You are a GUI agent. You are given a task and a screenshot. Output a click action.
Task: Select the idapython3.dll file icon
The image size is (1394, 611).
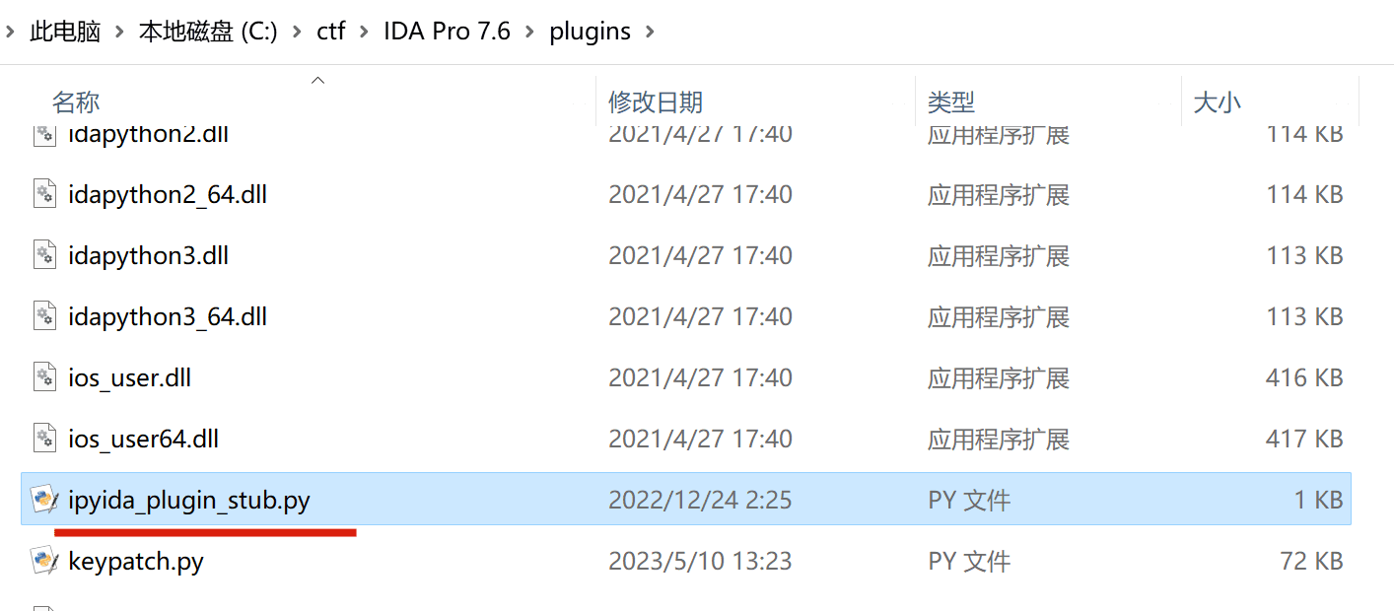[x=44, y=255]
